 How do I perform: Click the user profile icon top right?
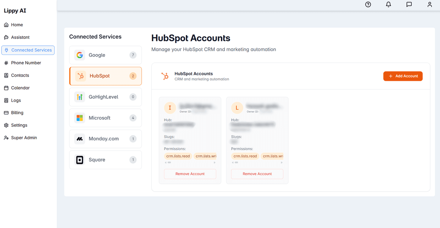pyautogui.click(x=429, y=5)
